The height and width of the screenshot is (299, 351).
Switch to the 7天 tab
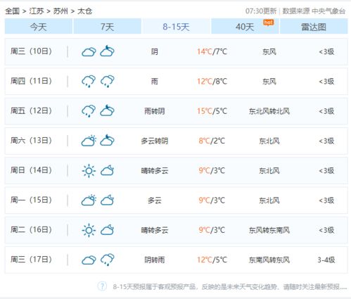(108, 27)
